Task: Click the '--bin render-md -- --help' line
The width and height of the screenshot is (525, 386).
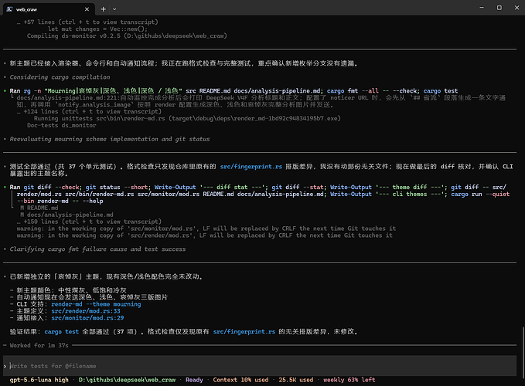Action: [x=60, y=201]
